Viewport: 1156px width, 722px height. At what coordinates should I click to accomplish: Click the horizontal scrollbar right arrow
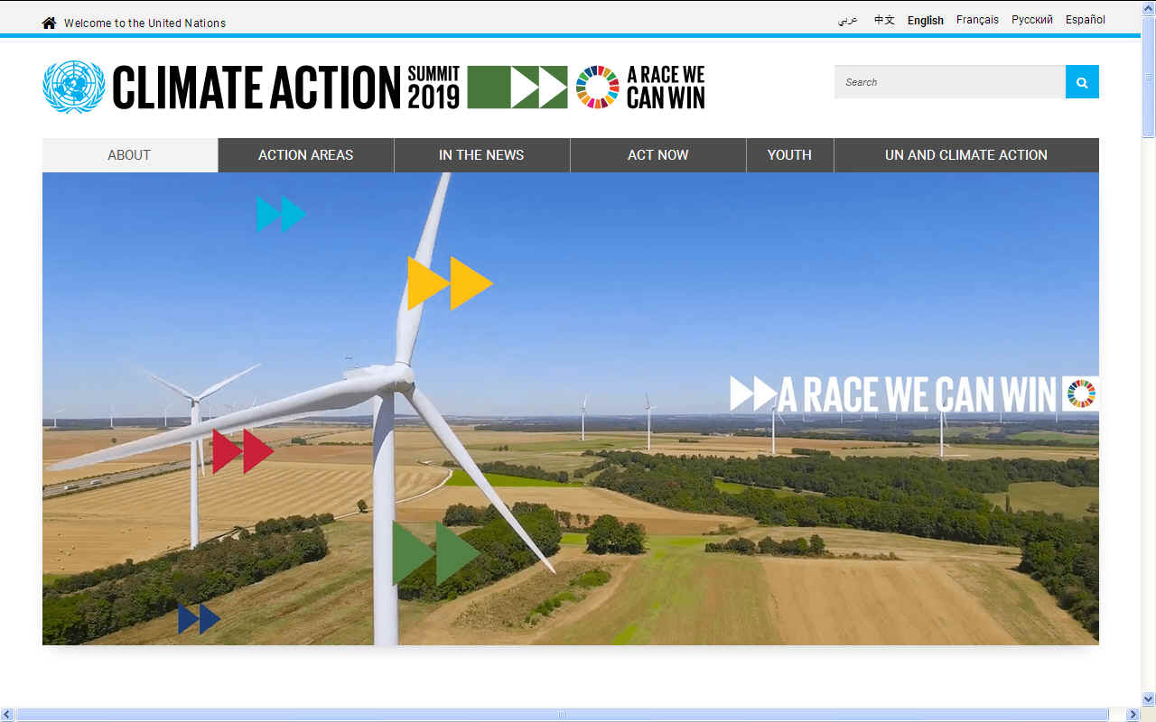coord(1133,715)
